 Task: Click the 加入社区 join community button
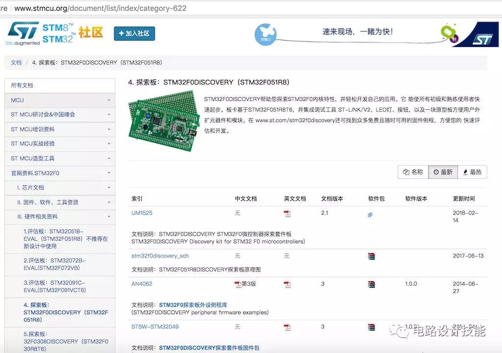[x=134, y=33]
